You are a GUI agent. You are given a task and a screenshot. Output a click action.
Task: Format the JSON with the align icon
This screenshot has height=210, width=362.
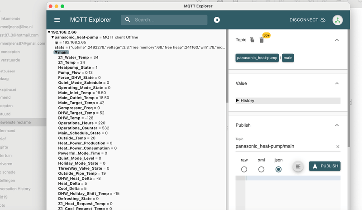[298, 166]
